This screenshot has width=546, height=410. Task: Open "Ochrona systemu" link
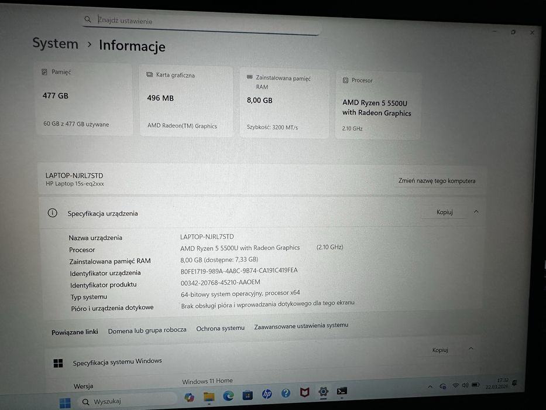[x=220, y=328]
